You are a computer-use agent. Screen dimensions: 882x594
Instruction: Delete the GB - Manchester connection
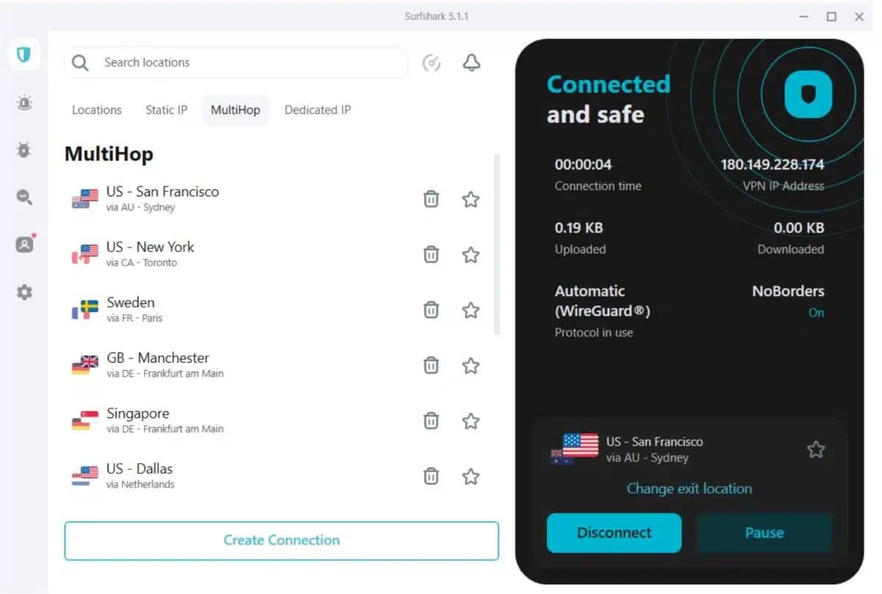[x=431, y=366]
